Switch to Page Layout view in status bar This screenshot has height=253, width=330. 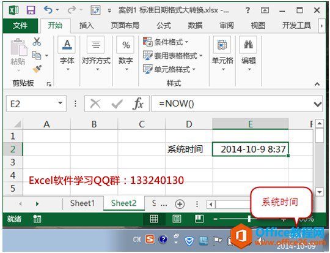click(x=177, y=219)
